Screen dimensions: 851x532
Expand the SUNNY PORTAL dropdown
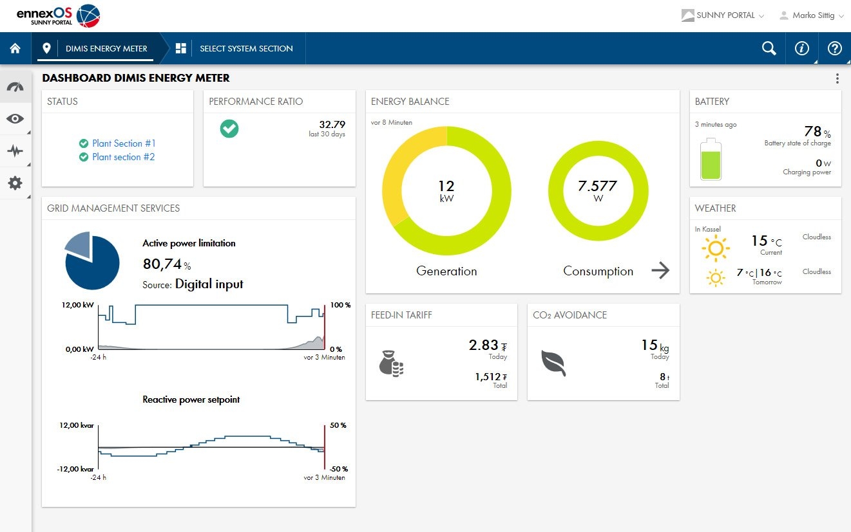coord(723,15)
